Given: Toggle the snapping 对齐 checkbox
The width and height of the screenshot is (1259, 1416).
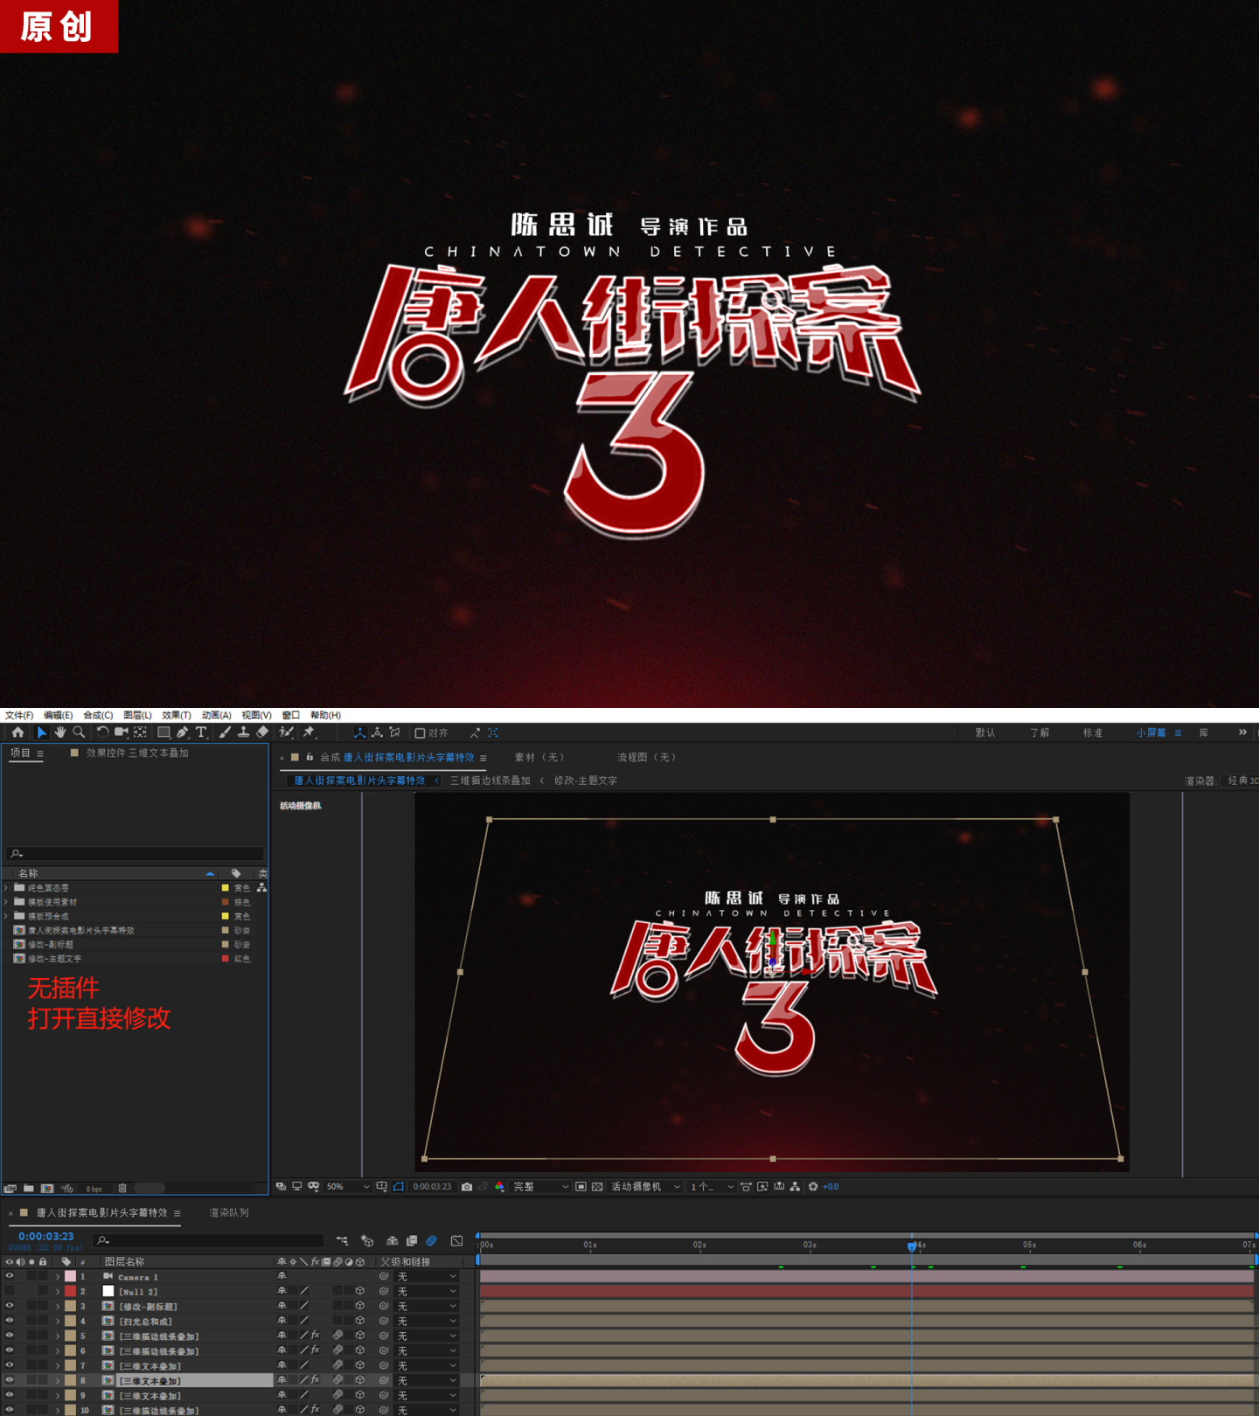Looking at the screenshot, I should click(x=420, y=733).
